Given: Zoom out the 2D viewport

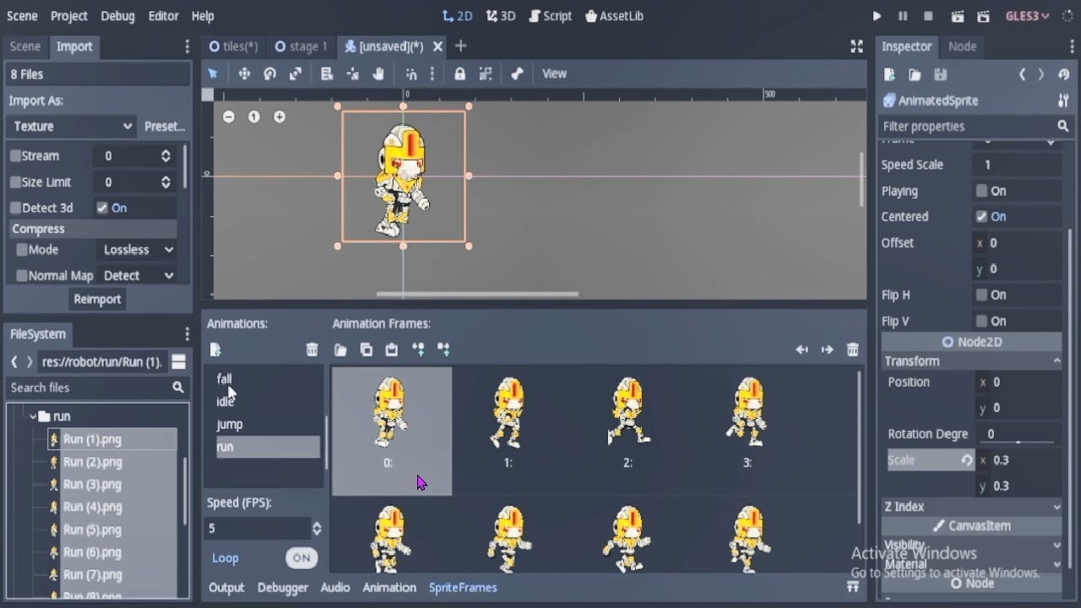Looking at the screenshot, I should pyautogui.click(x=229, y=117).
